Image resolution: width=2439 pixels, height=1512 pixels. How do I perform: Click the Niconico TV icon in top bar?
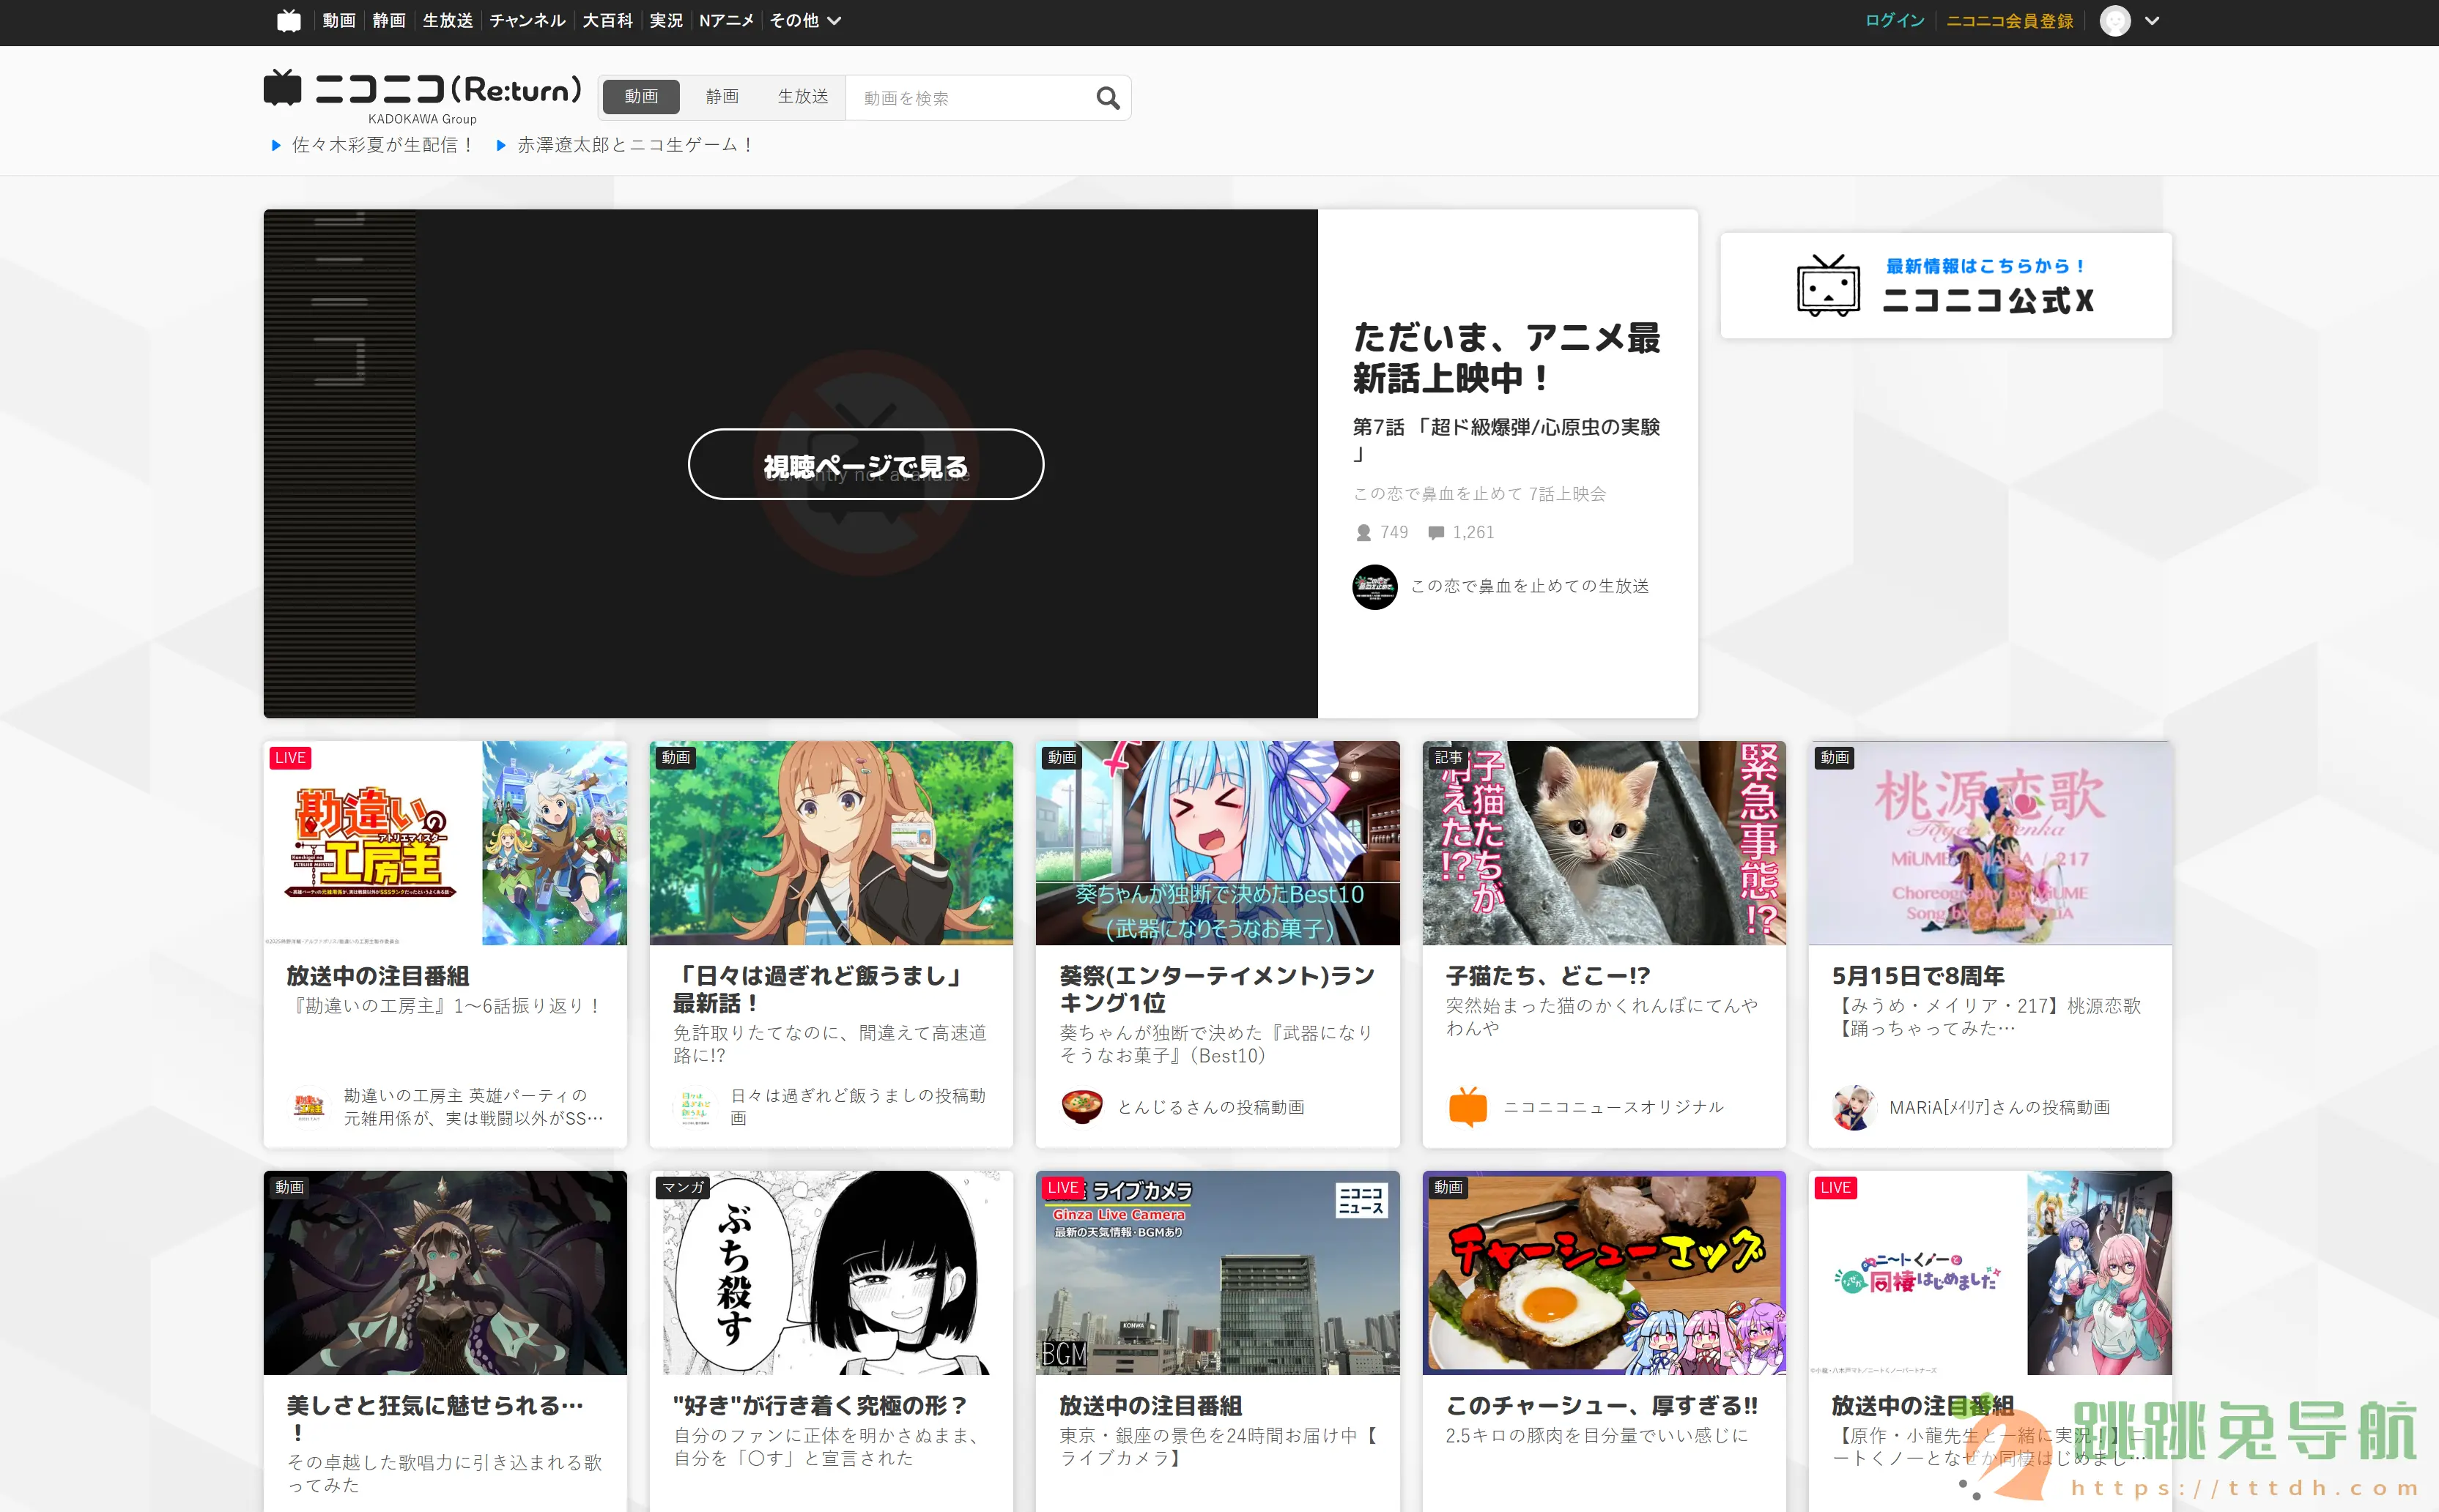tap(288, 20)
